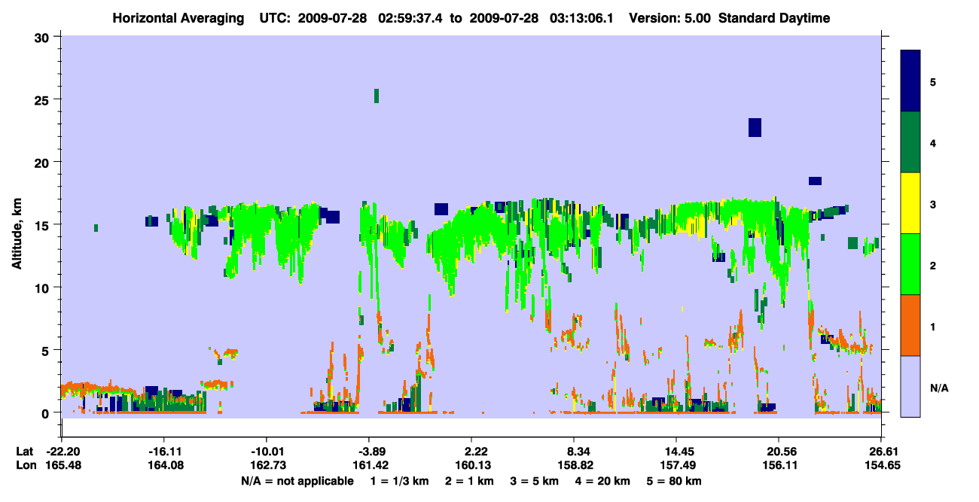Image resolution: width=979 pixels, height=502 pixels.
Task: Click the 'Lat' row label
Action: (x=25, y=451)
